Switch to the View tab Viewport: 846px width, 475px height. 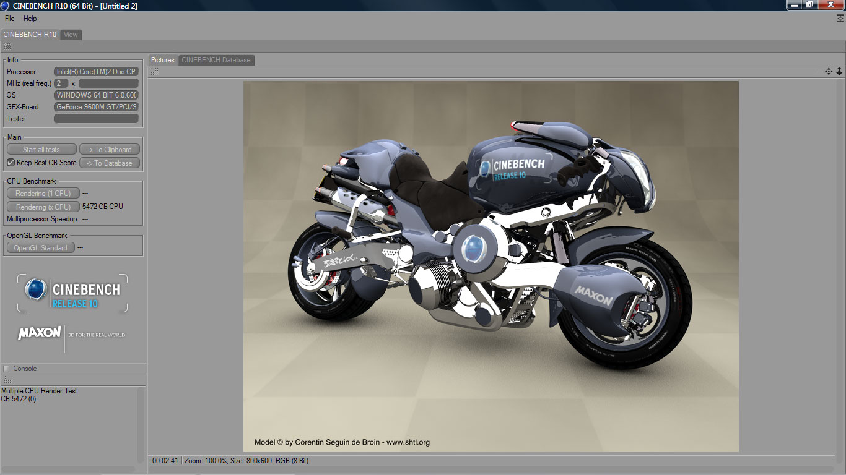(71, 35)
